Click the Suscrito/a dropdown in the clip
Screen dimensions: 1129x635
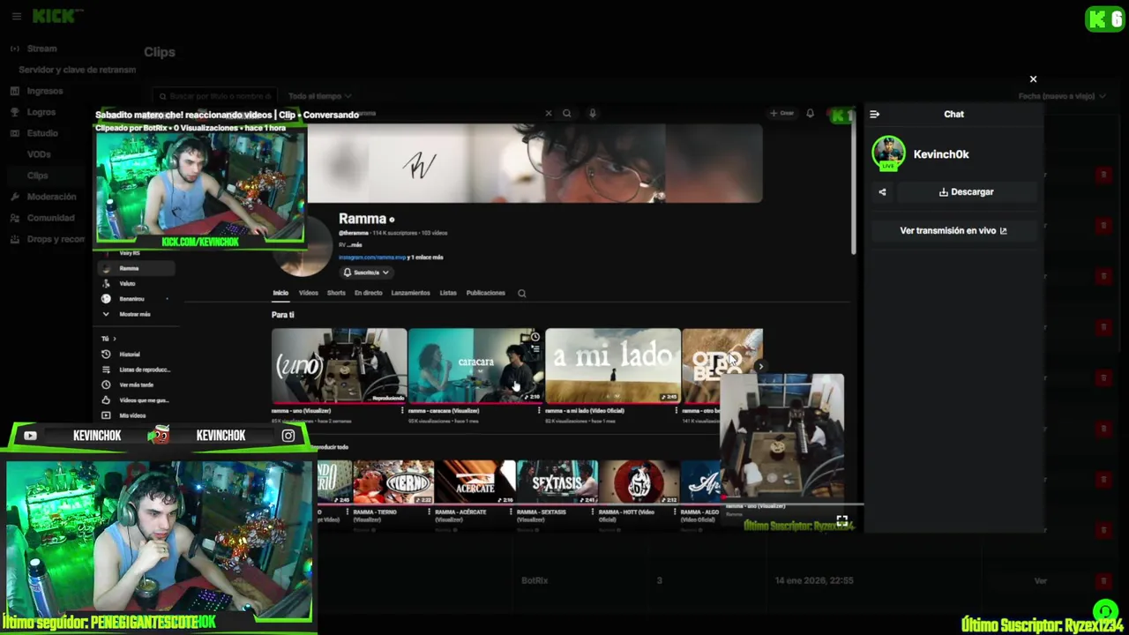pos(366,273)
